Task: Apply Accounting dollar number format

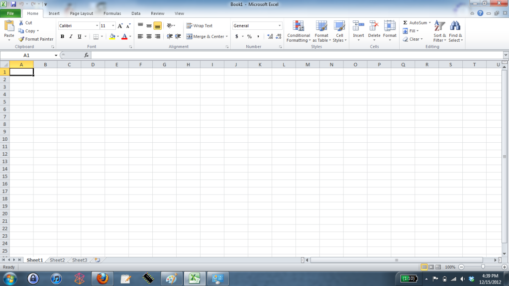Action: click(x=237, y=36)
